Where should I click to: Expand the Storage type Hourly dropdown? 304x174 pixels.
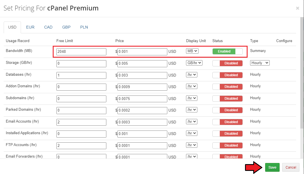260,63
